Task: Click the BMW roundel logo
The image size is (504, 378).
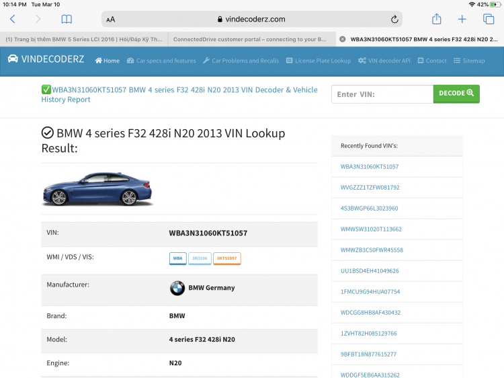Action: 177,288
